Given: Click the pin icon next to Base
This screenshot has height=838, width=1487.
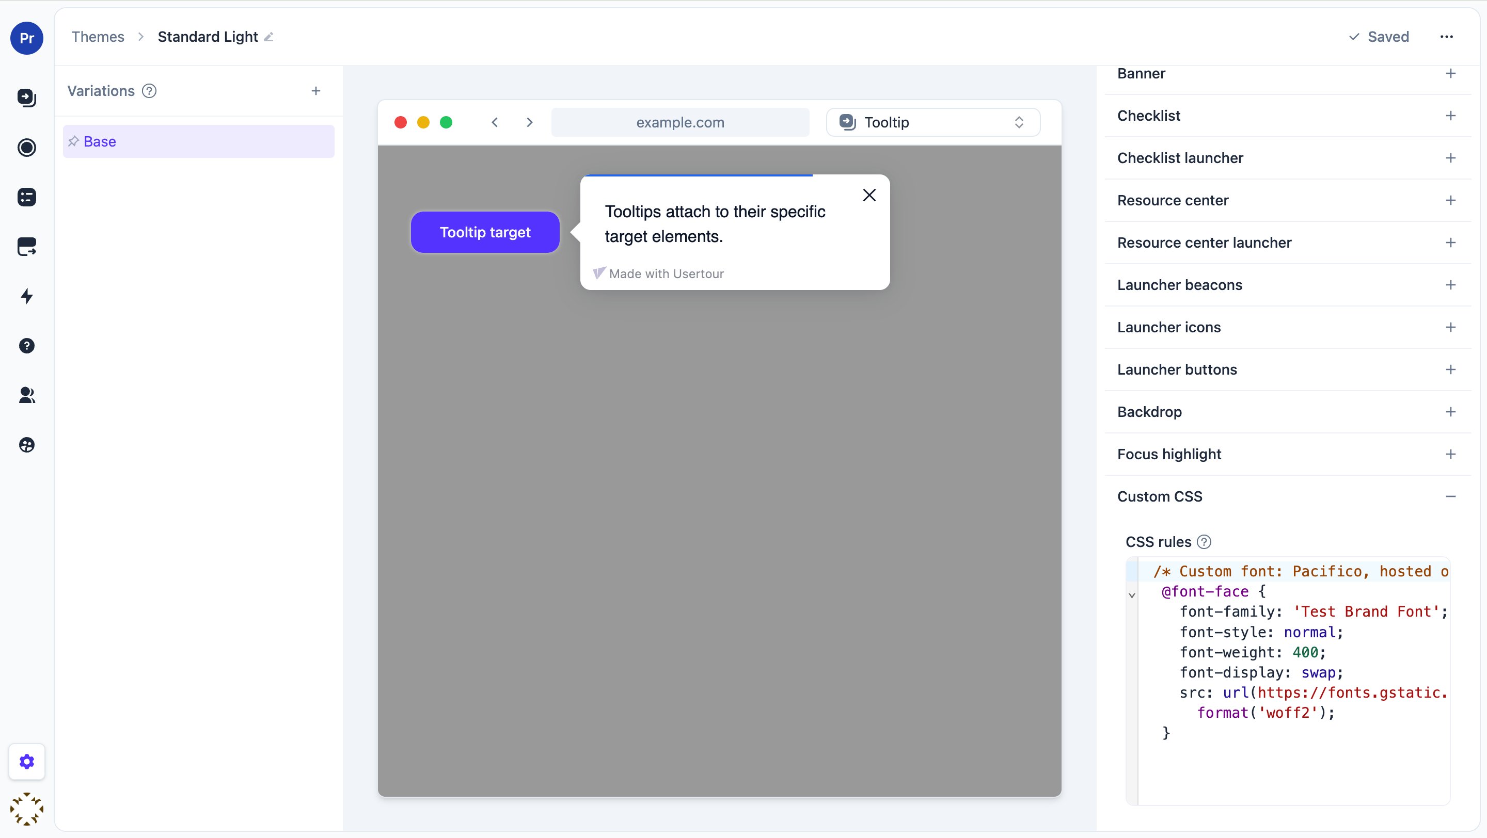Looking at the screenshot, I should tap(73, 141).
